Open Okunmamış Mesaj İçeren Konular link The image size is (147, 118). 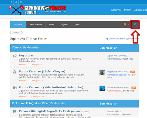[x=123, y=39]
